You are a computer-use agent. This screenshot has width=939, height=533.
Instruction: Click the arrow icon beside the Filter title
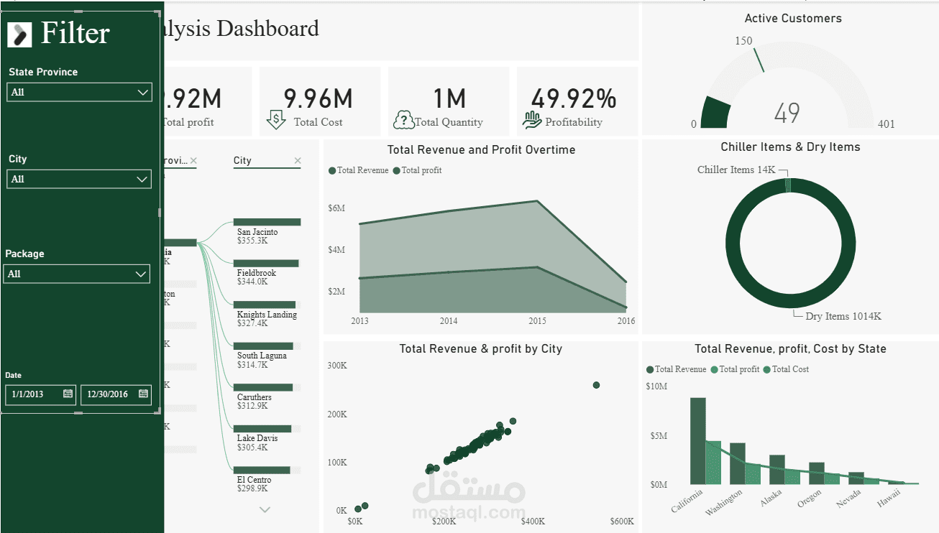(x=19, y=34)
